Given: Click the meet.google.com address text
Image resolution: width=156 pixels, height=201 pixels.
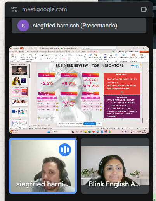Looking at the screenshot, I should tap(45, 9).
